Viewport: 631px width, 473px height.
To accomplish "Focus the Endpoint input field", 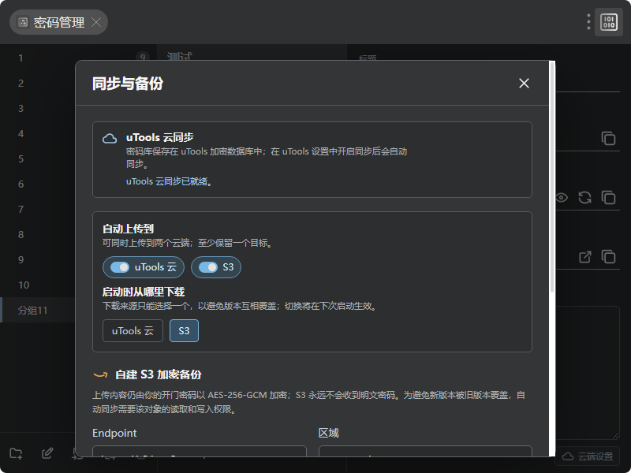I will (200, 451).
